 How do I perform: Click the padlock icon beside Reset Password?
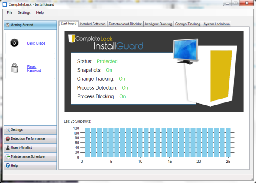coord(15,68)
